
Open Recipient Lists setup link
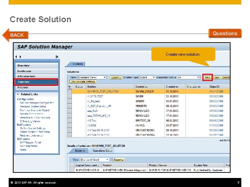coord(31,135)
